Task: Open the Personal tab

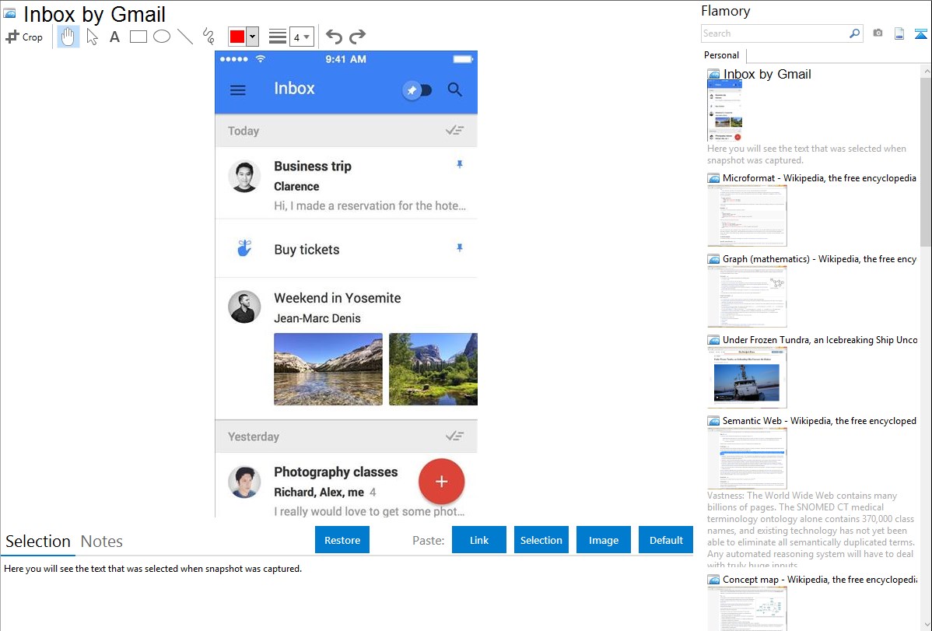Action: coord(721,55)
